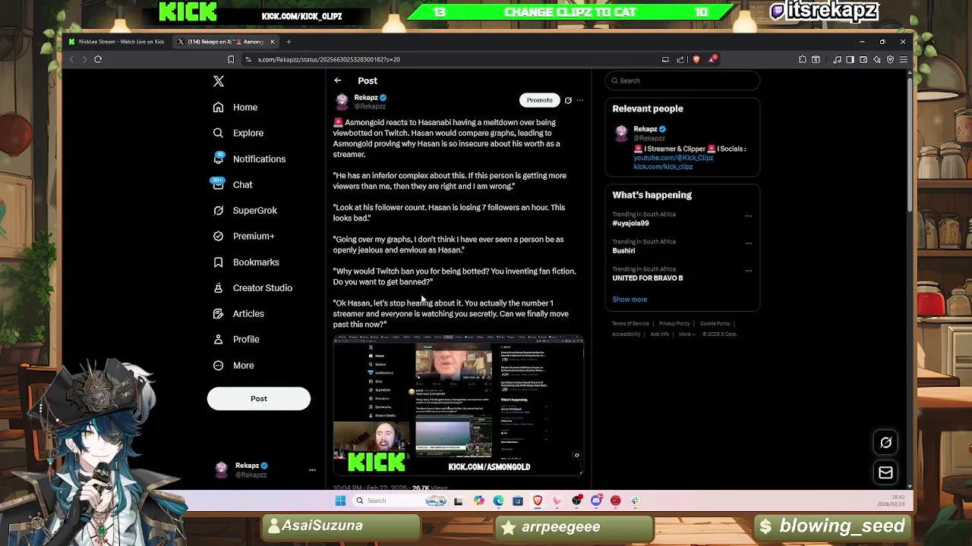Viewport: 972px width, 546px height.
Task: Open the browser hamburger menu
Action: point(904,59)
